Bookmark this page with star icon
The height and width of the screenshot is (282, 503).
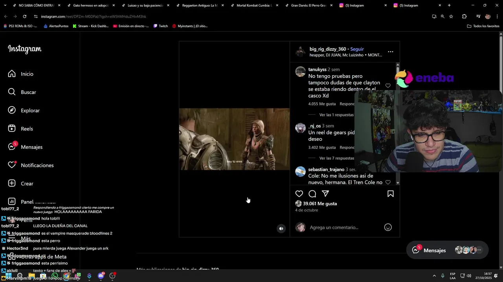pos(451,16)
